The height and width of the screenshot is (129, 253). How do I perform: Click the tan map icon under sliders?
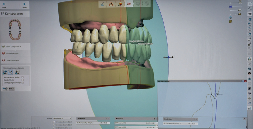click(x=231, y=21)
